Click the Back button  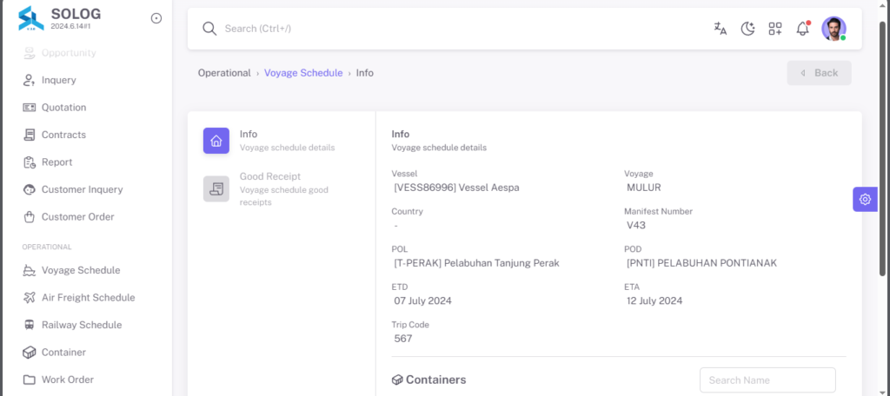pos(819,73)
